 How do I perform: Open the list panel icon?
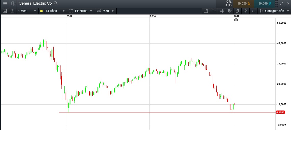5,11
